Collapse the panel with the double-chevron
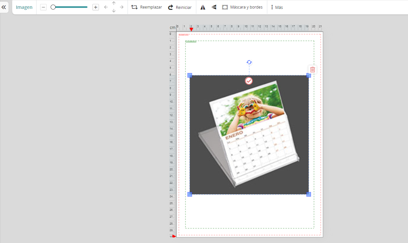408x243 pixels. pyautogui.click(x=5, y=7)
